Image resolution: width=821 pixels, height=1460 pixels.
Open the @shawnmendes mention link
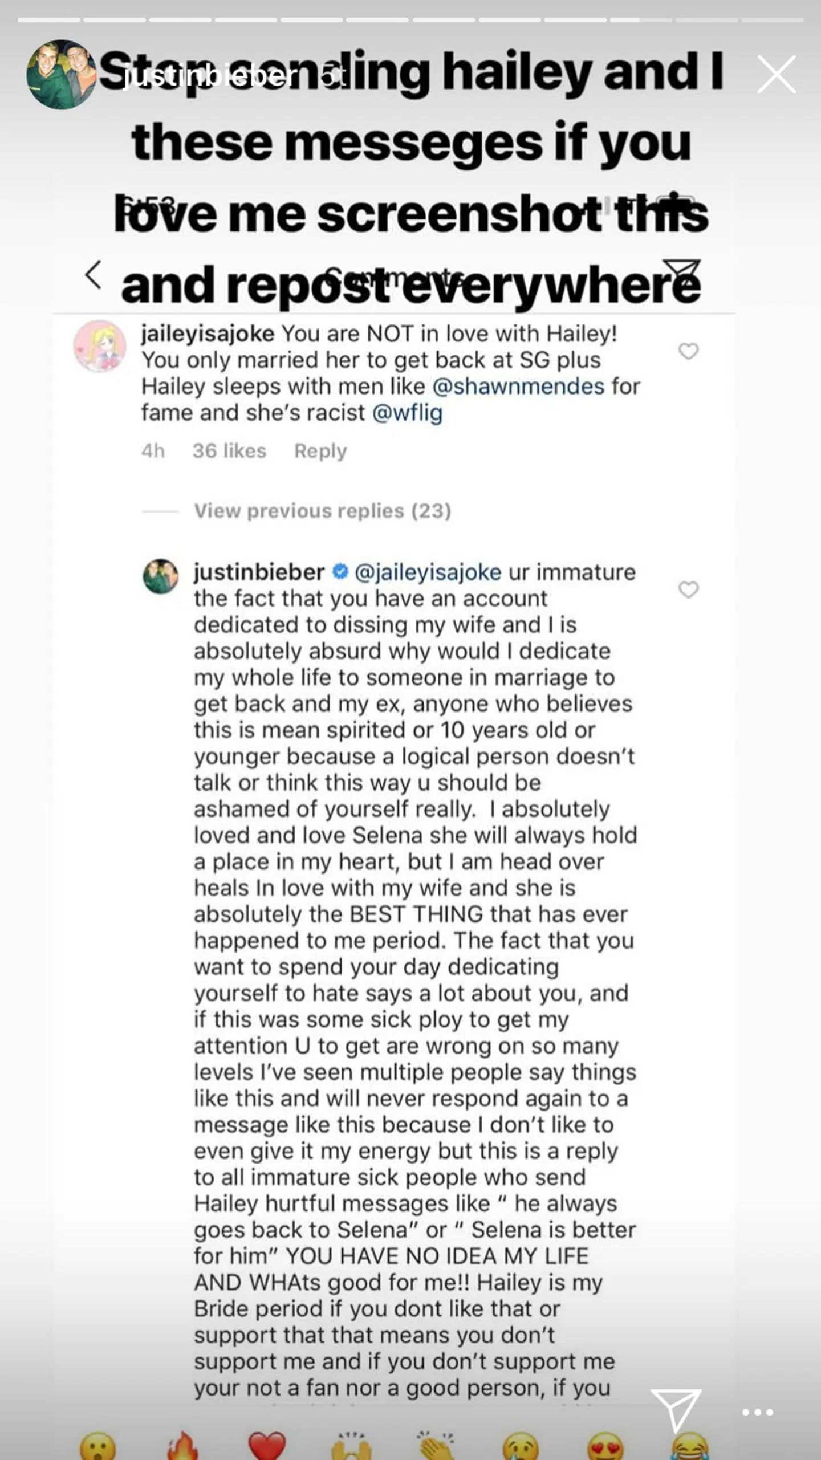coord(518,387)
